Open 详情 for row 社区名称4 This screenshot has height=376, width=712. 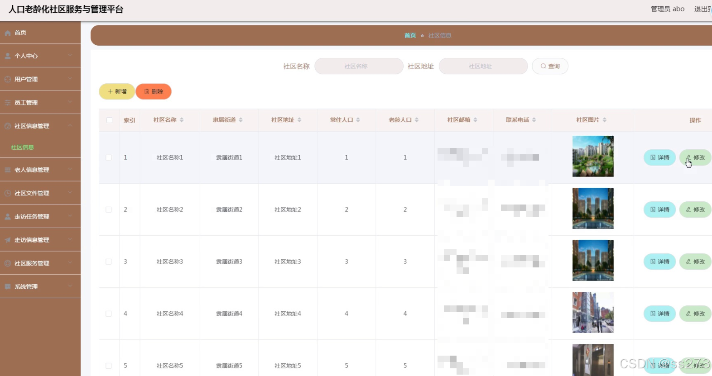point(659,314)
